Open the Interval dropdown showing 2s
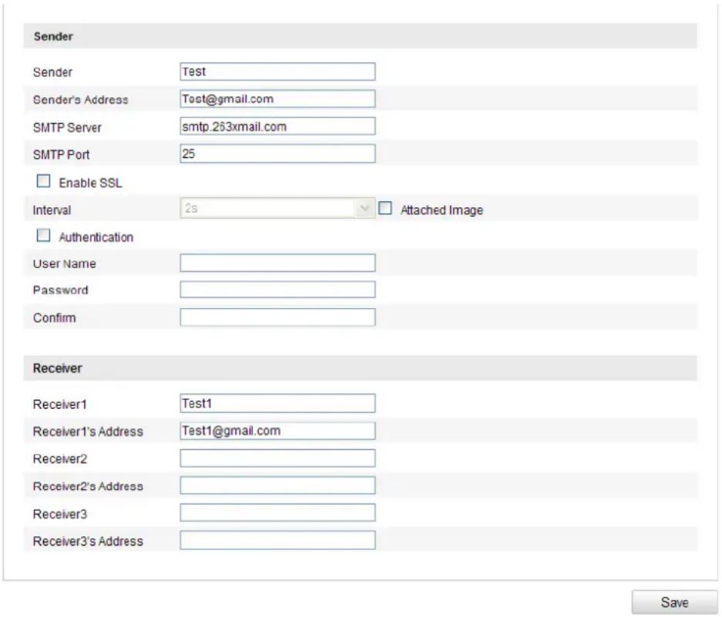The height and width of the screenshot is (617, 722). pyautogui.click(x=277, y=208)
